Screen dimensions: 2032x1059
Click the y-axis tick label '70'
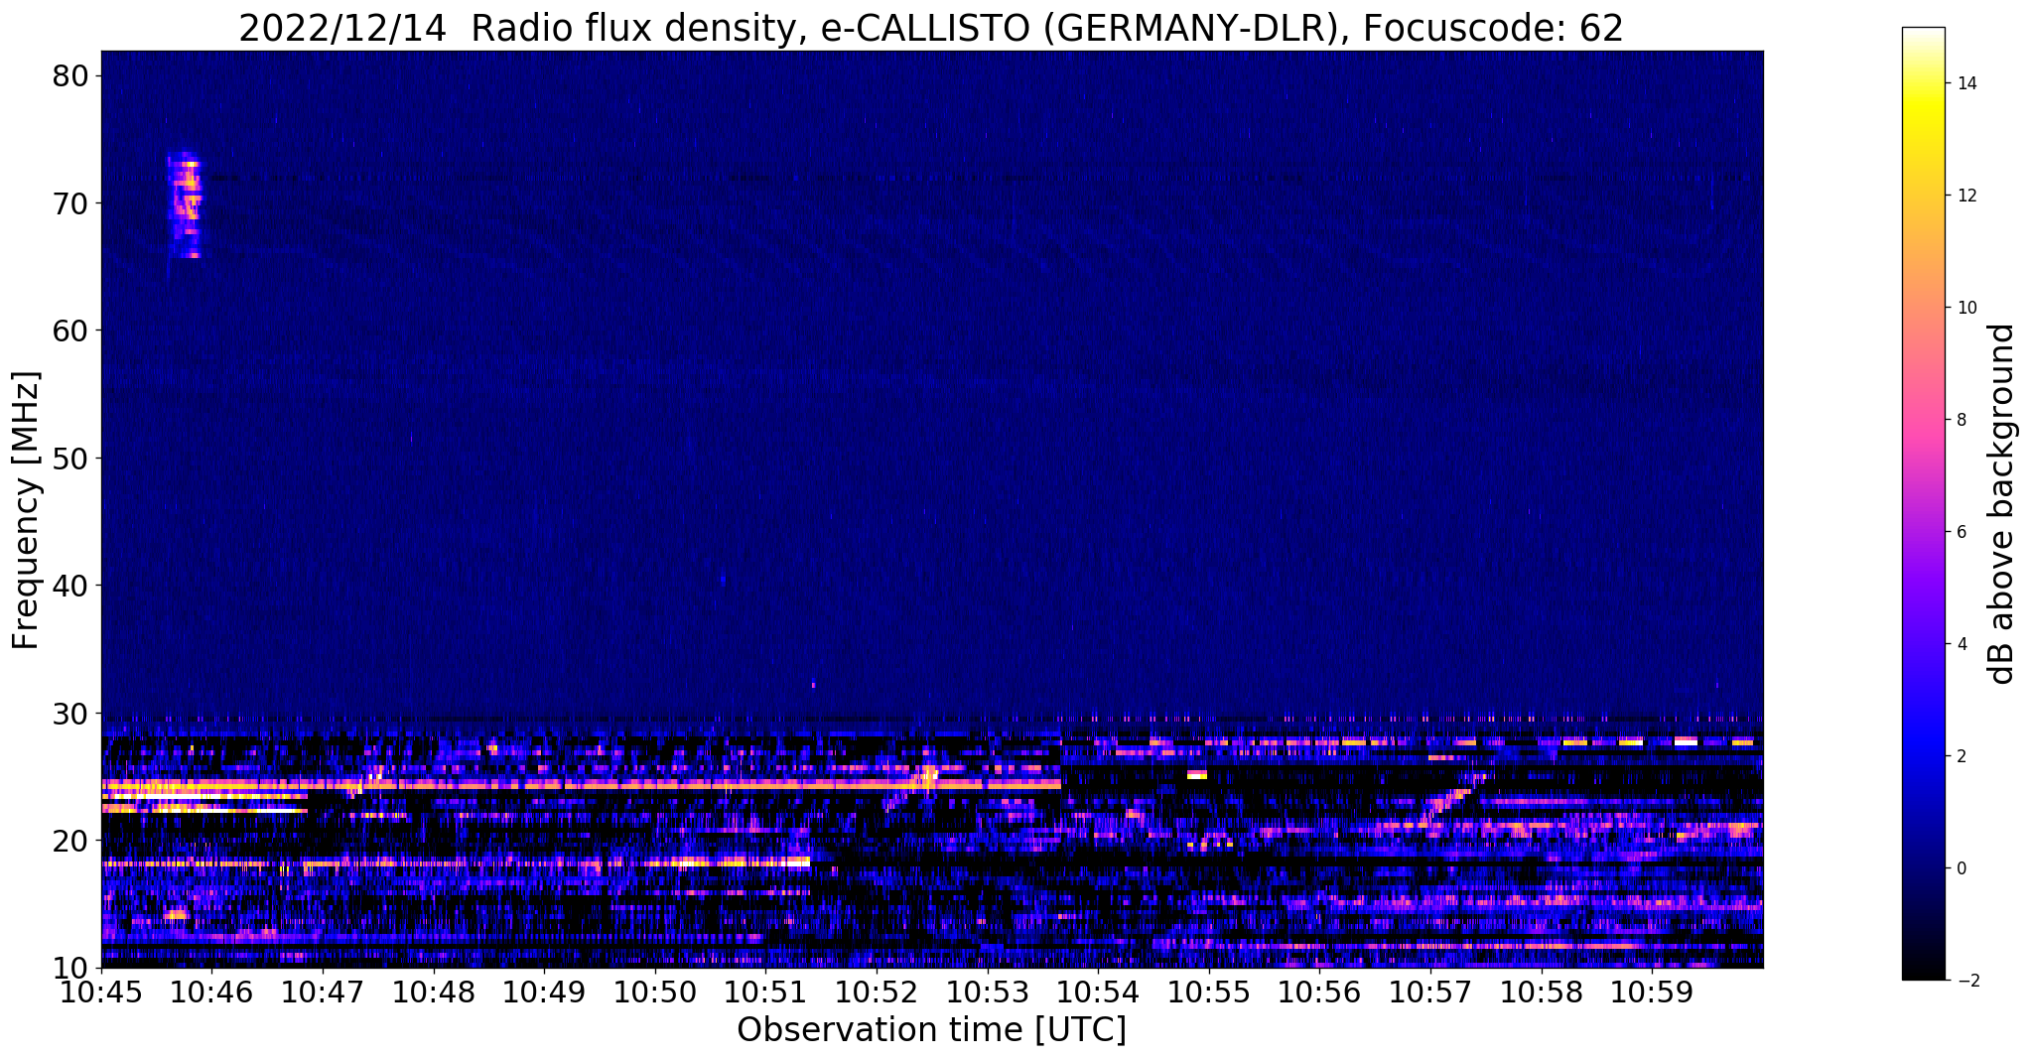click(72, 202)
